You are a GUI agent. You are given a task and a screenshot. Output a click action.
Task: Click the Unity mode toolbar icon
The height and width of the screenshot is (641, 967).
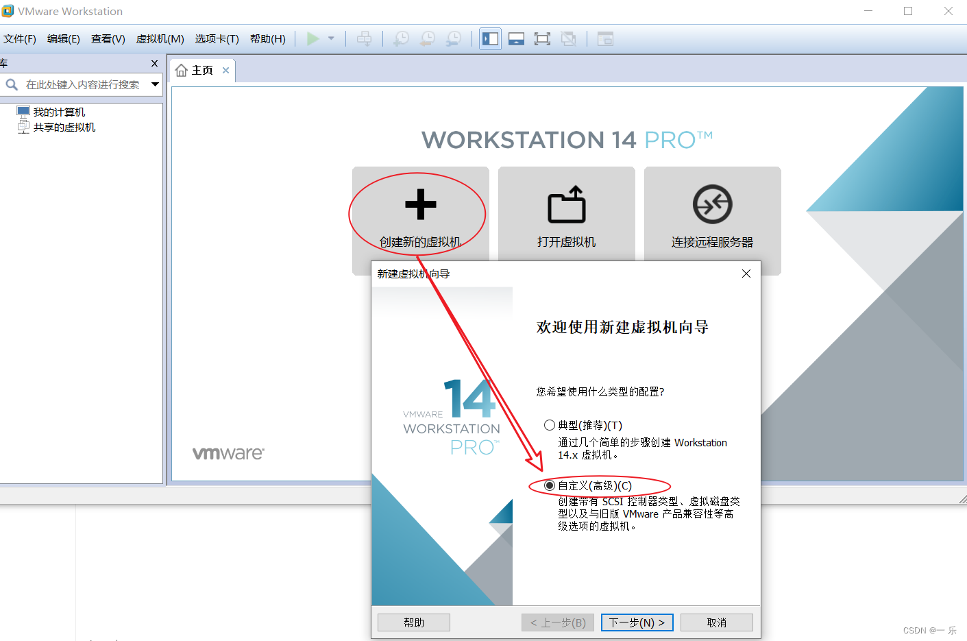[x=568, y=39]
